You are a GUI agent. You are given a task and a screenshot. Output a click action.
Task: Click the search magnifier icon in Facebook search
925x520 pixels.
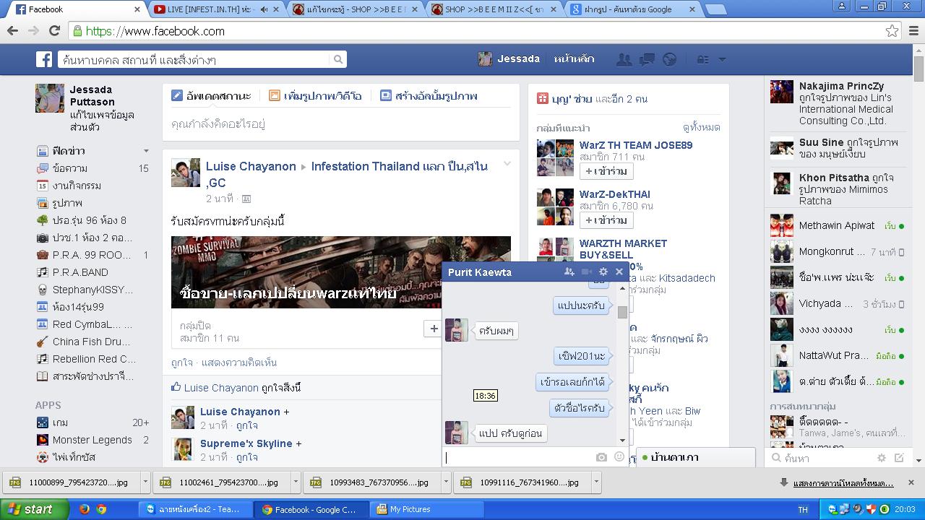[337, 59]
